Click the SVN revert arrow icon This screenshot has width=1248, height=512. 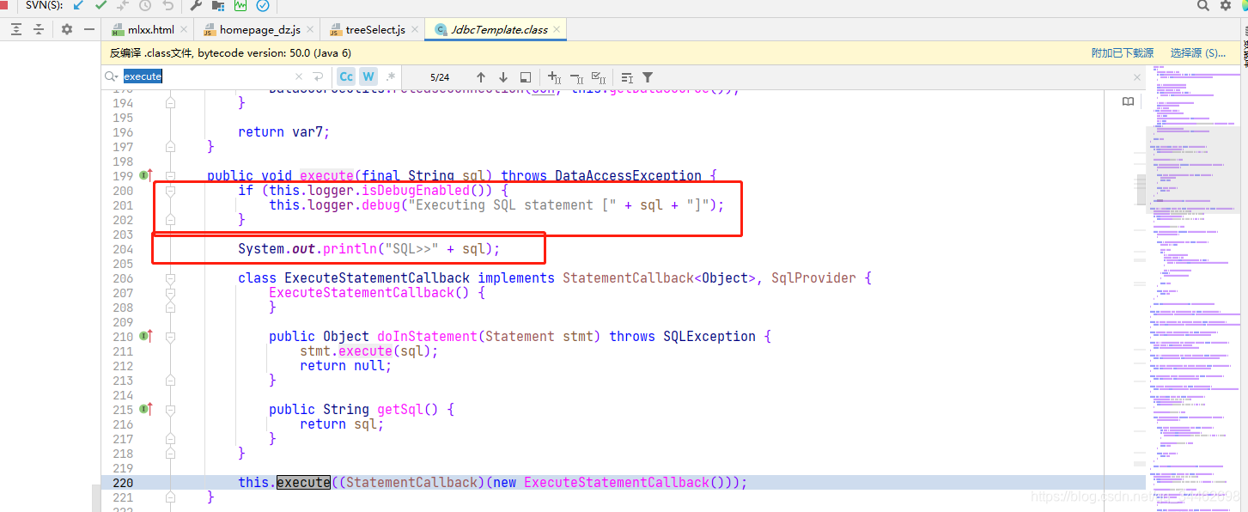167,5
